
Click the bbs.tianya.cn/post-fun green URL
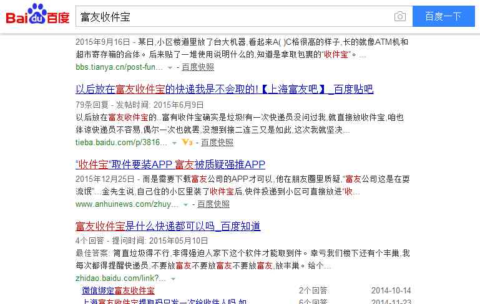(119, 67)
